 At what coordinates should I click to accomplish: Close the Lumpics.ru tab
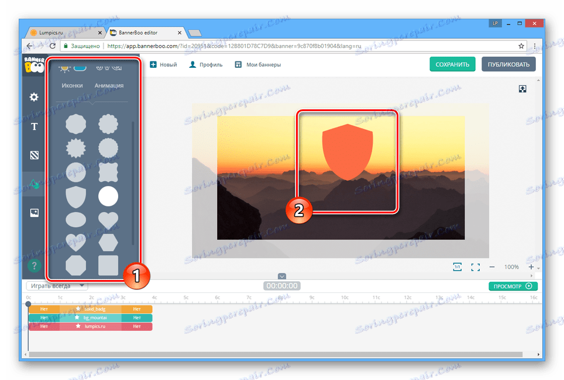click(100, 33)
